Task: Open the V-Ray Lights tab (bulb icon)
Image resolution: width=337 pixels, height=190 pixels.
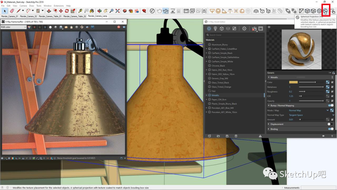Action: (215, 28)
